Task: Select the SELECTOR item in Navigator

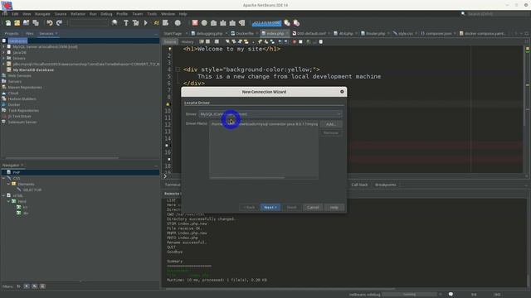Action: pos(32,190)
